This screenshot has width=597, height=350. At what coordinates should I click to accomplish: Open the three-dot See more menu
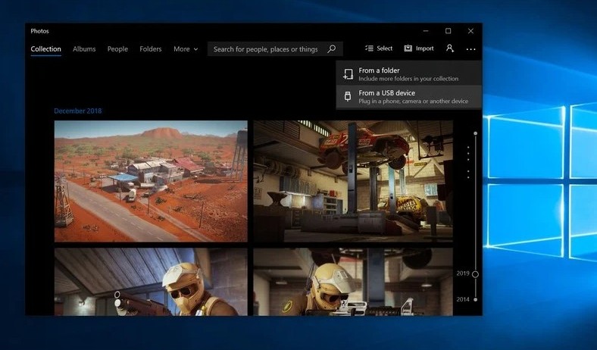[x=471, y=49]
